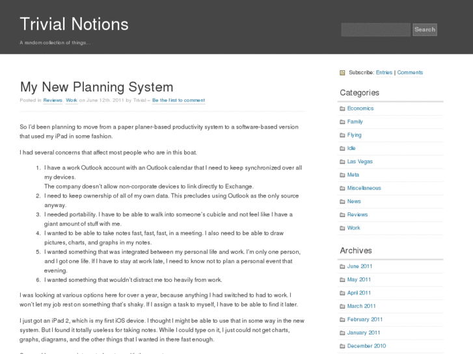
Task: Open the Entries feed link
Action: (384, 73)
